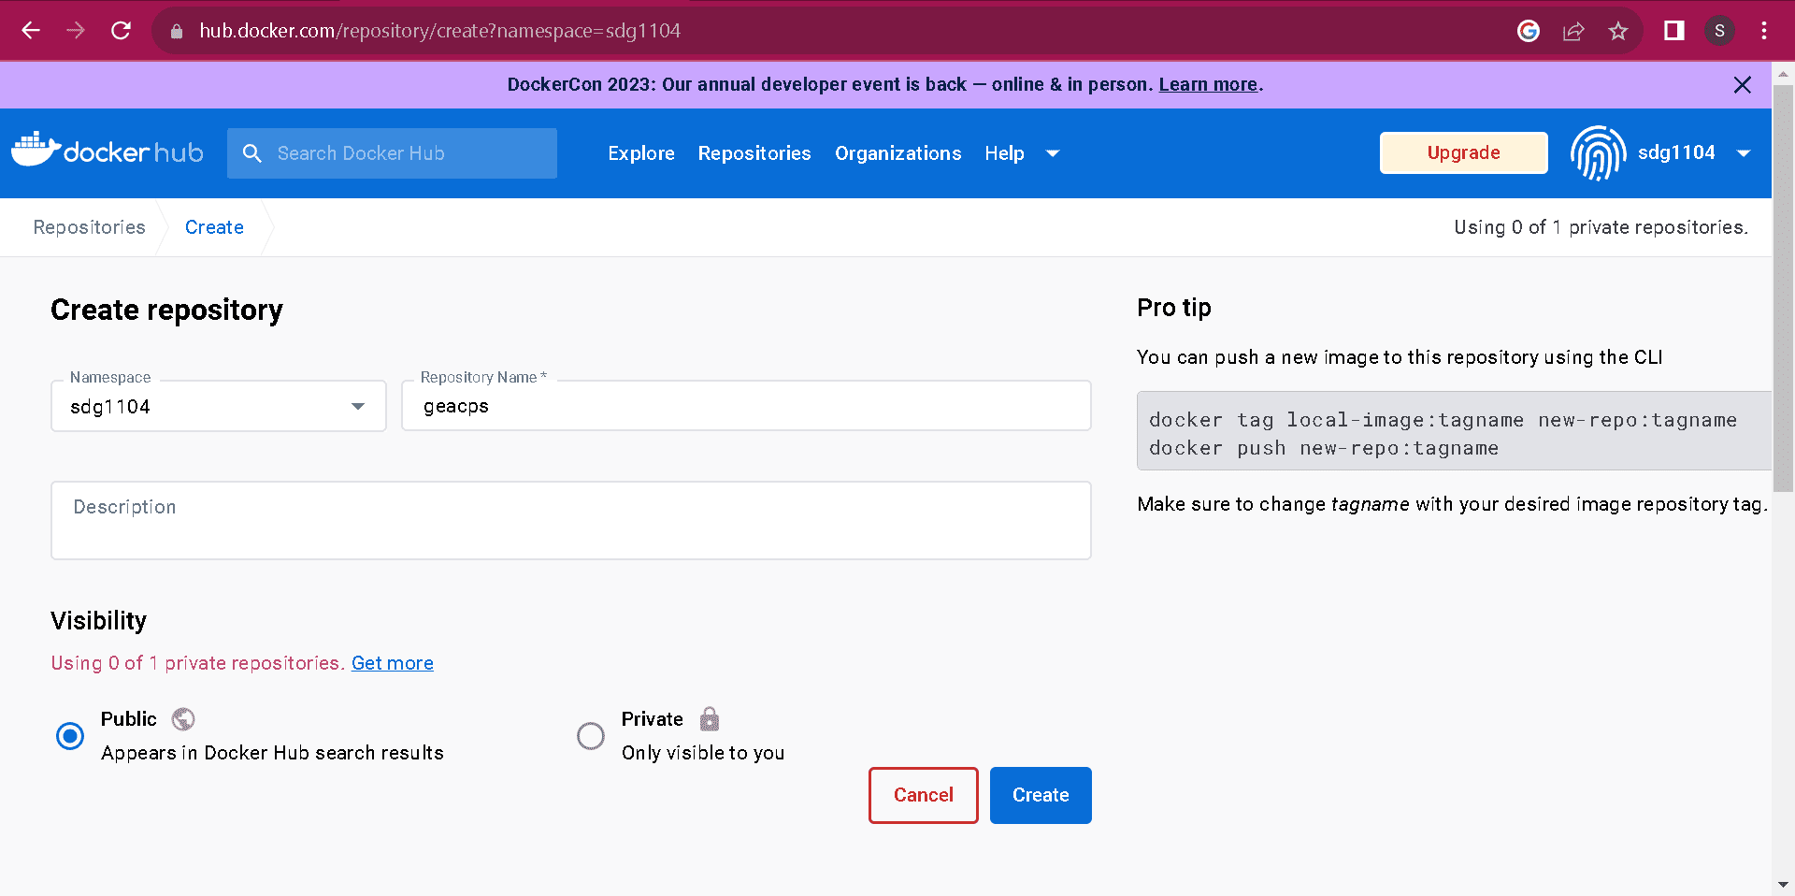1795x896 pixels.
Task: Click the Upgrade button
Action: coord(1463,152)
